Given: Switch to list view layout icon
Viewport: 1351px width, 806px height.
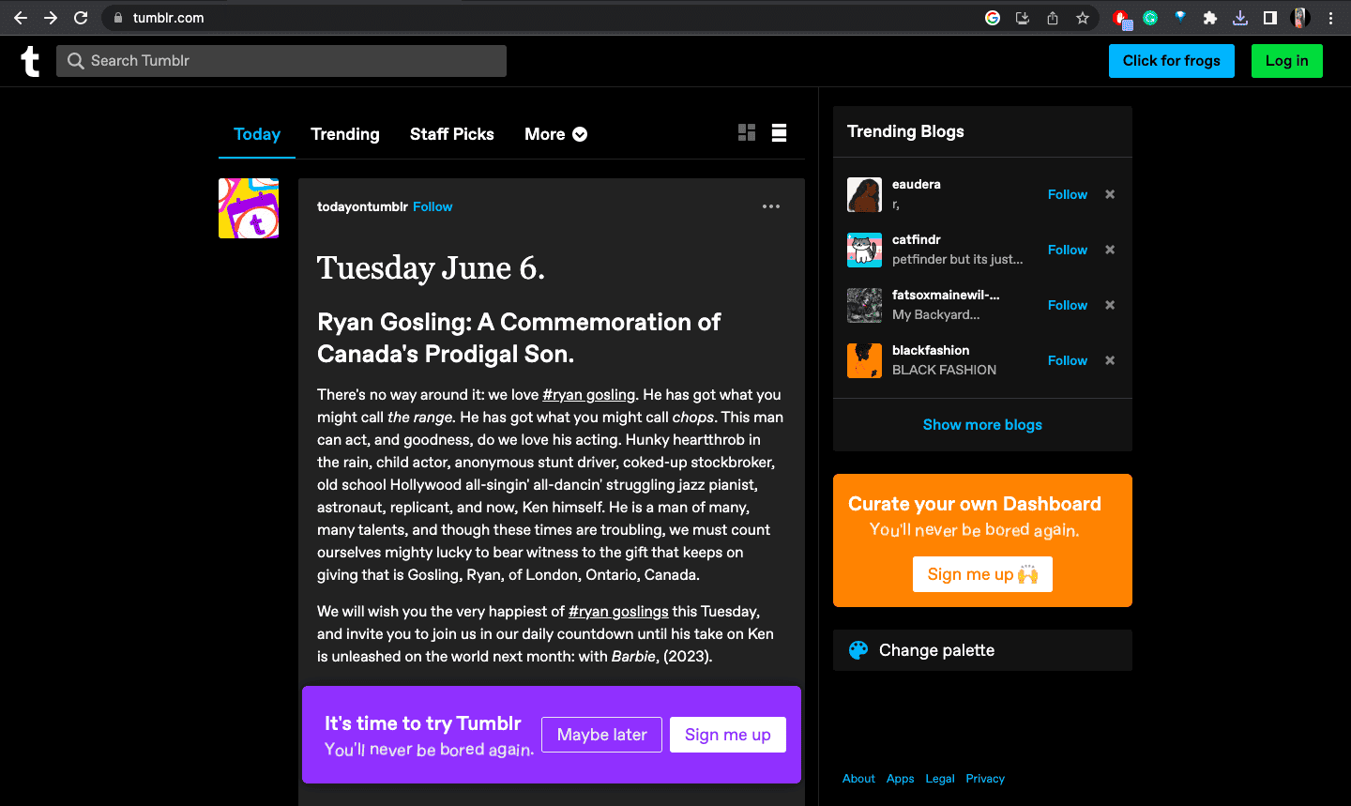Looking at the screenshot, I should [779, 133].
